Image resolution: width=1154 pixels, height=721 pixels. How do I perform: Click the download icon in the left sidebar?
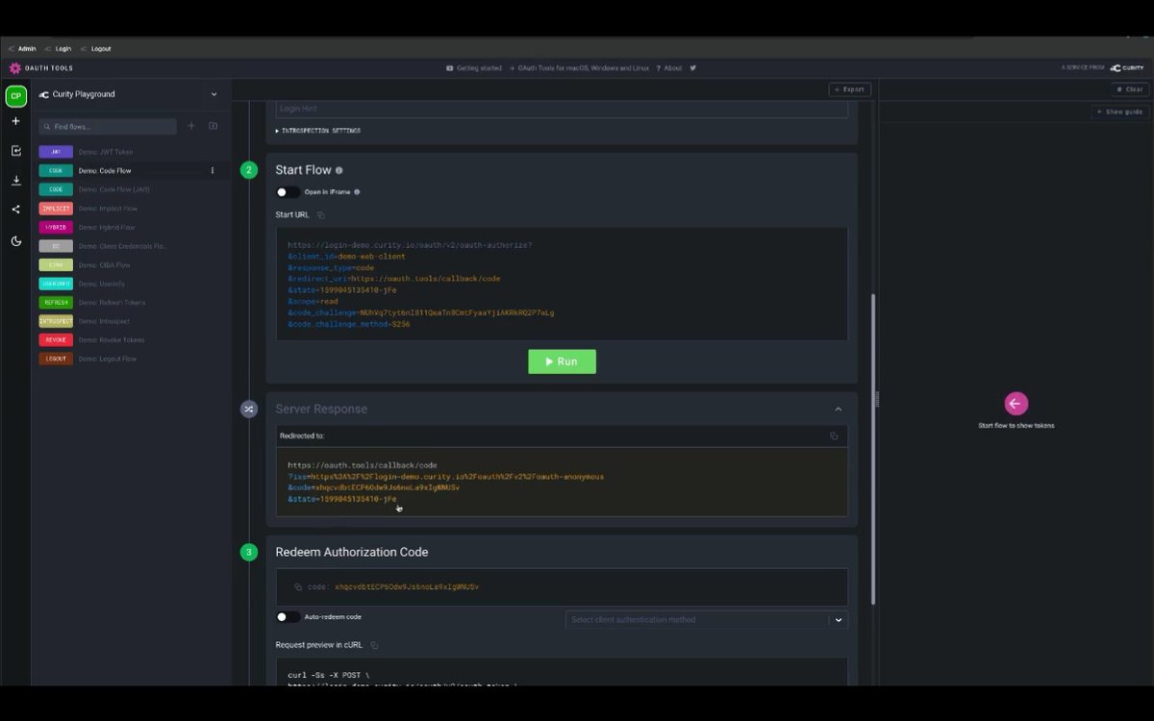tap(15, 180)
